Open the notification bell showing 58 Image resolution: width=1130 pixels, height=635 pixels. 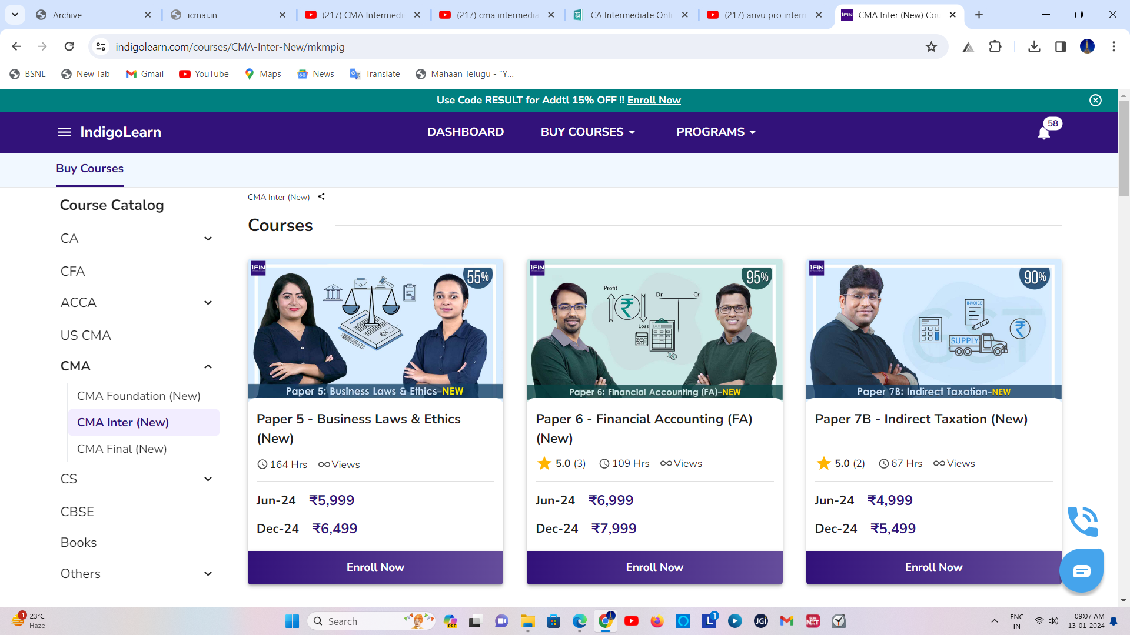point(1044,132)
